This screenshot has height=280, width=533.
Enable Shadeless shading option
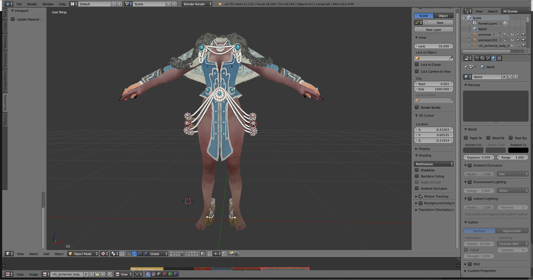pyautogui.click(x=417, y=170)
